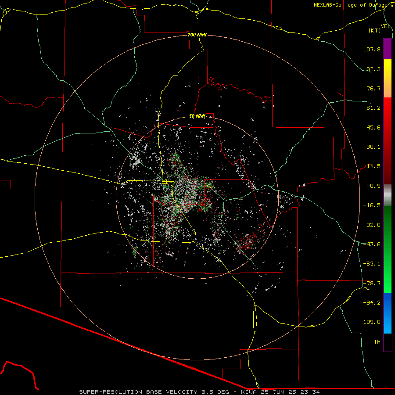Click the TH label on the legend
The width and height of the screenshot is (395, 395).
pyautogui.click(x=377, y=341)
